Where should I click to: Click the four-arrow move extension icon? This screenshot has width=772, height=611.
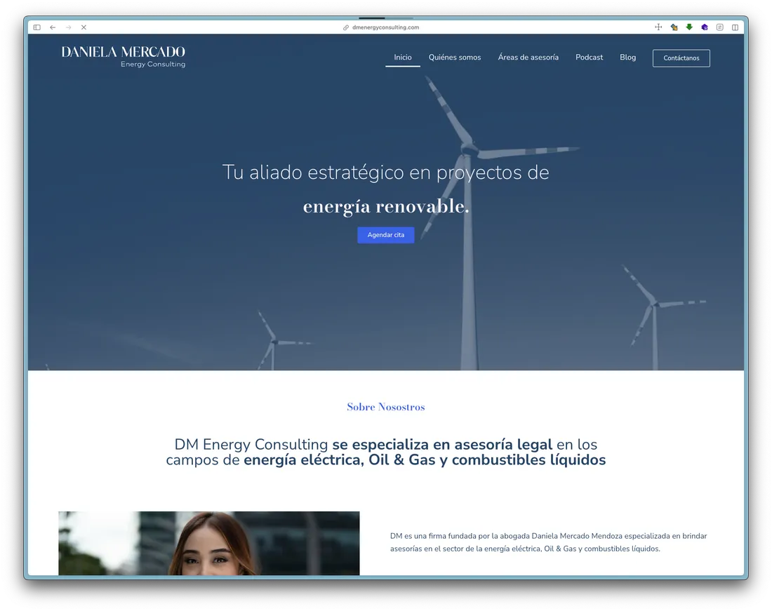(x=658, y=27)
